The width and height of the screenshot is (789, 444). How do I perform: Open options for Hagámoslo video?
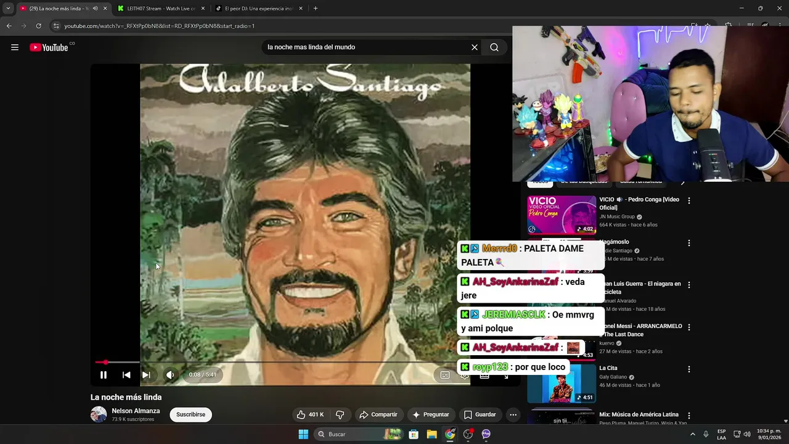pyautogui.click(x=689, y=243)
